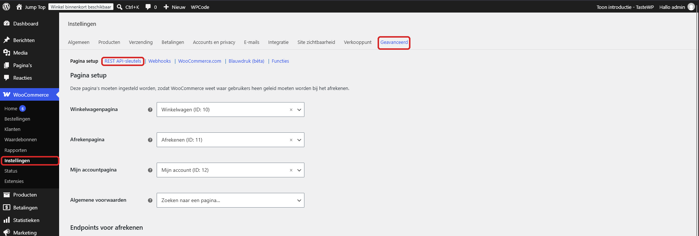699x236 pixels.
Task: Open the WooCommerce.com section
Action: 200,61
